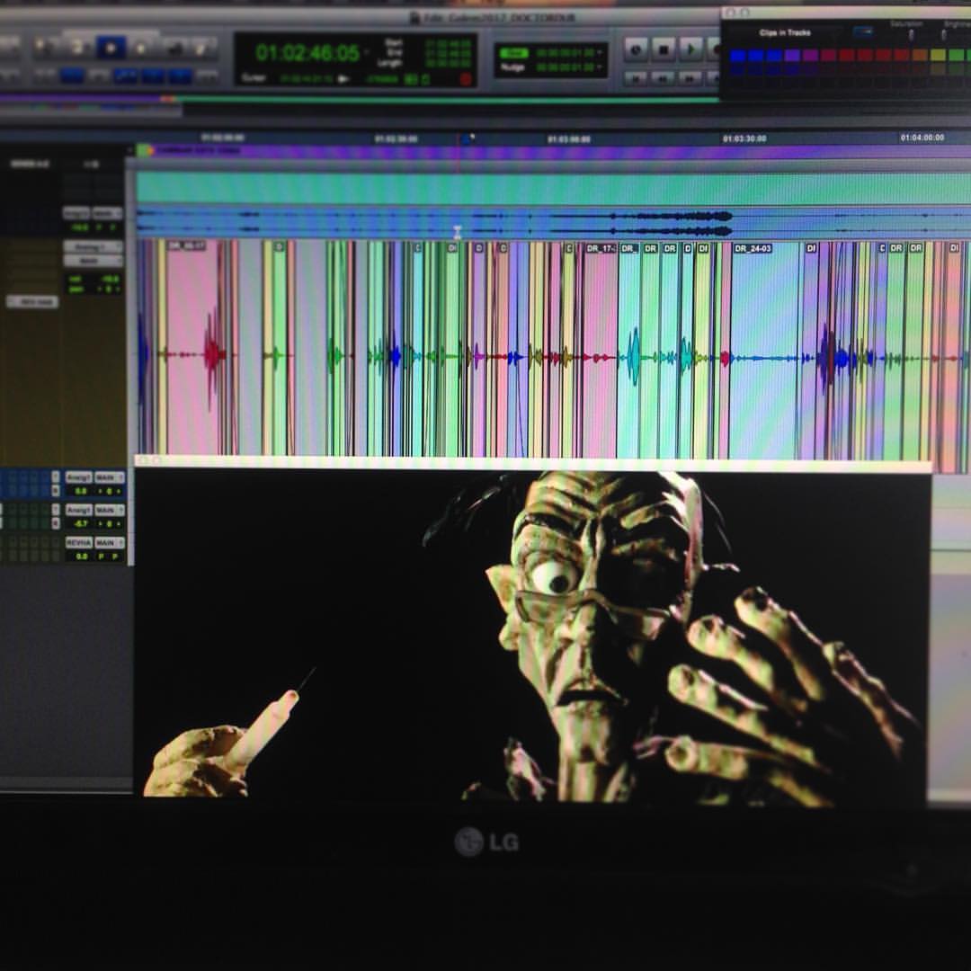Click the Return to Zero transport button
Screen dimensions: 971x971
pyautogui.click(x=636, y=78)
